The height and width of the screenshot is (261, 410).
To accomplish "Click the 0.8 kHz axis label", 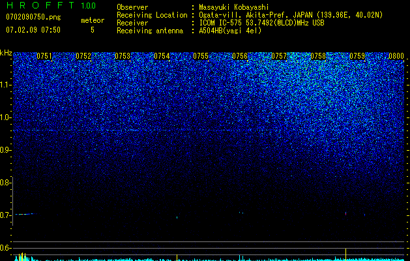I will click(x=5, y=183).
